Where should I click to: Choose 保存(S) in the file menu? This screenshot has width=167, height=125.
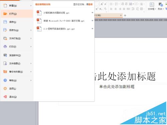[17, 22]
